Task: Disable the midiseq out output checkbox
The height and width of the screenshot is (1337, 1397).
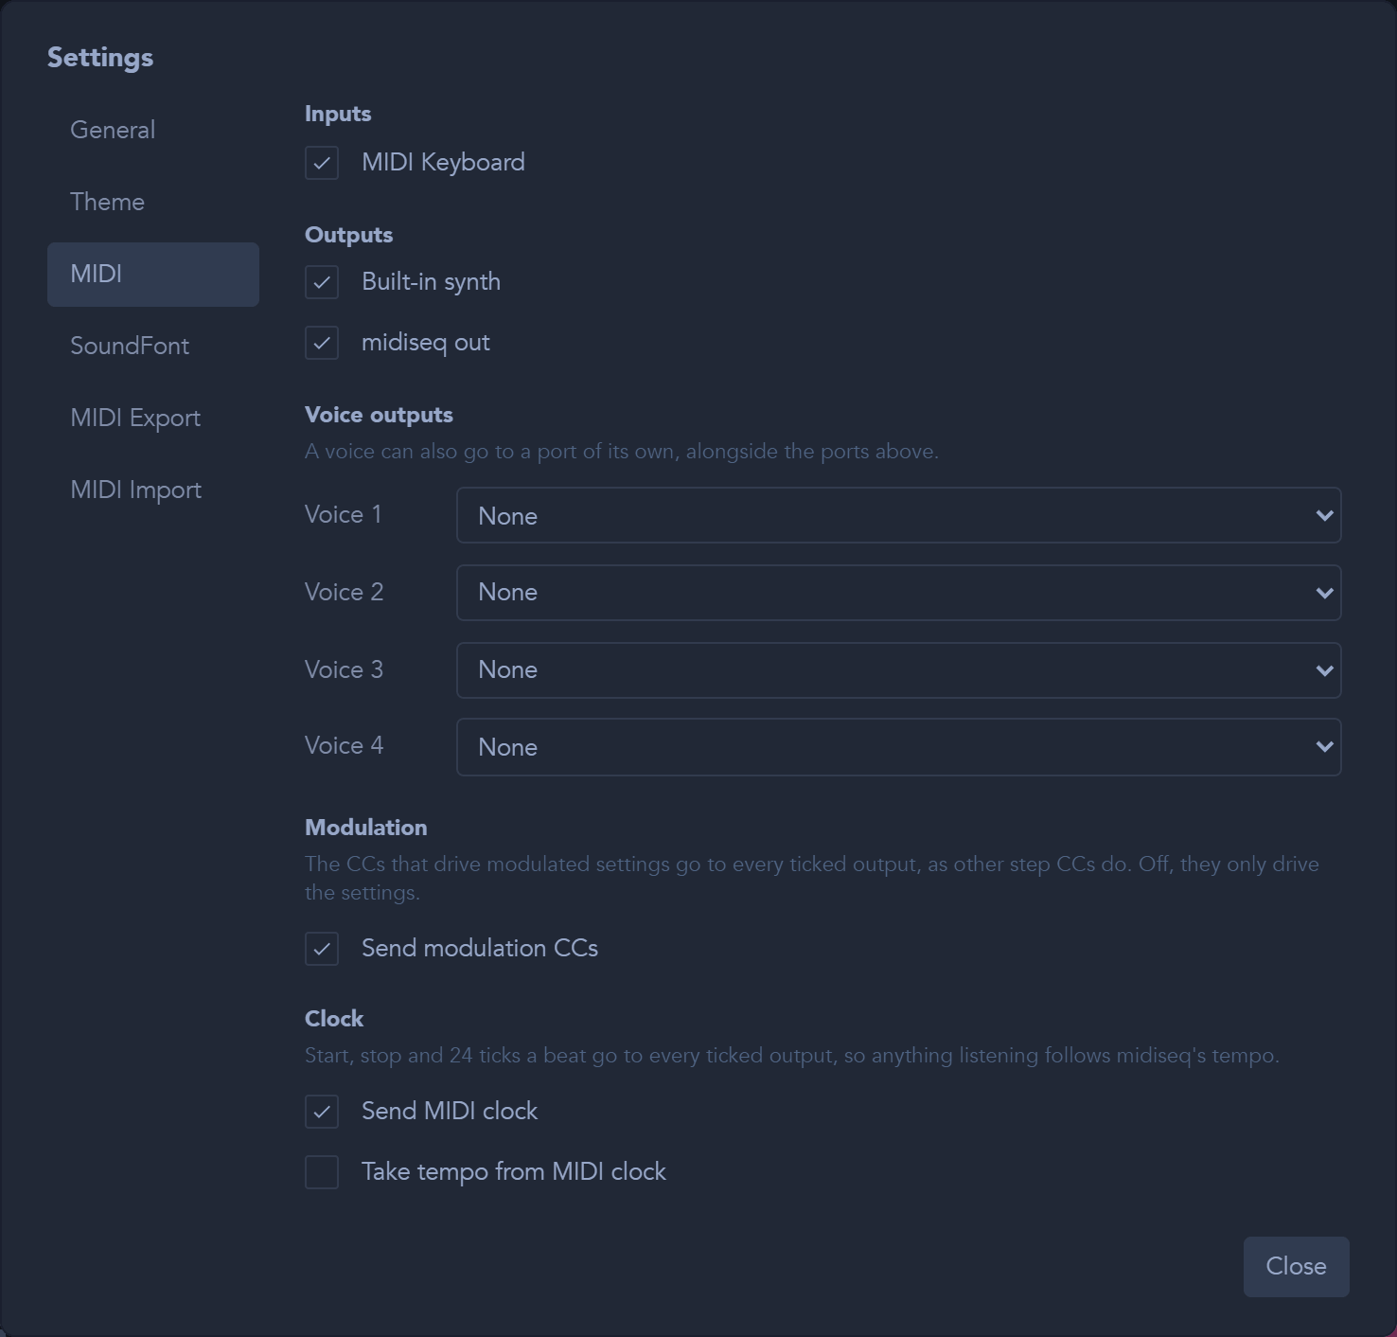Action: [x=322, y=343]
